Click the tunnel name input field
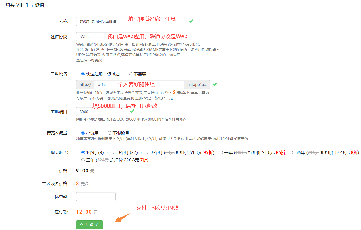Image resolution: width=361 pixels, height=230 pixels. [105, 21]
